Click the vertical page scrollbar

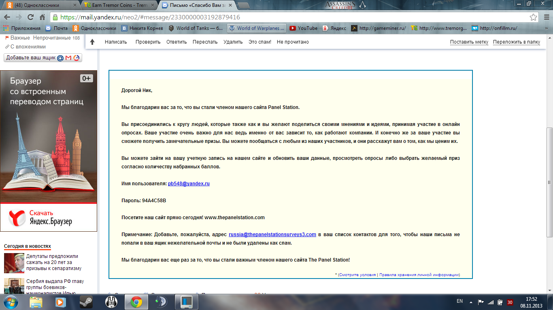pyautogui.click(x=549, y=182)
